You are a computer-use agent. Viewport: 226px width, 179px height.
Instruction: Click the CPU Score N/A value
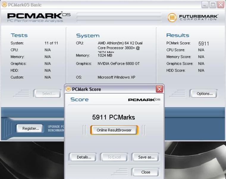tap(201, 50)
